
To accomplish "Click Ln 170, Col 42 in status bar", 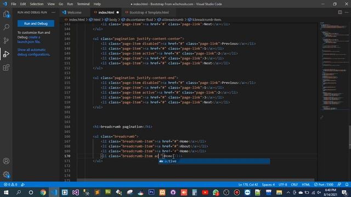I will pos(248,184).
